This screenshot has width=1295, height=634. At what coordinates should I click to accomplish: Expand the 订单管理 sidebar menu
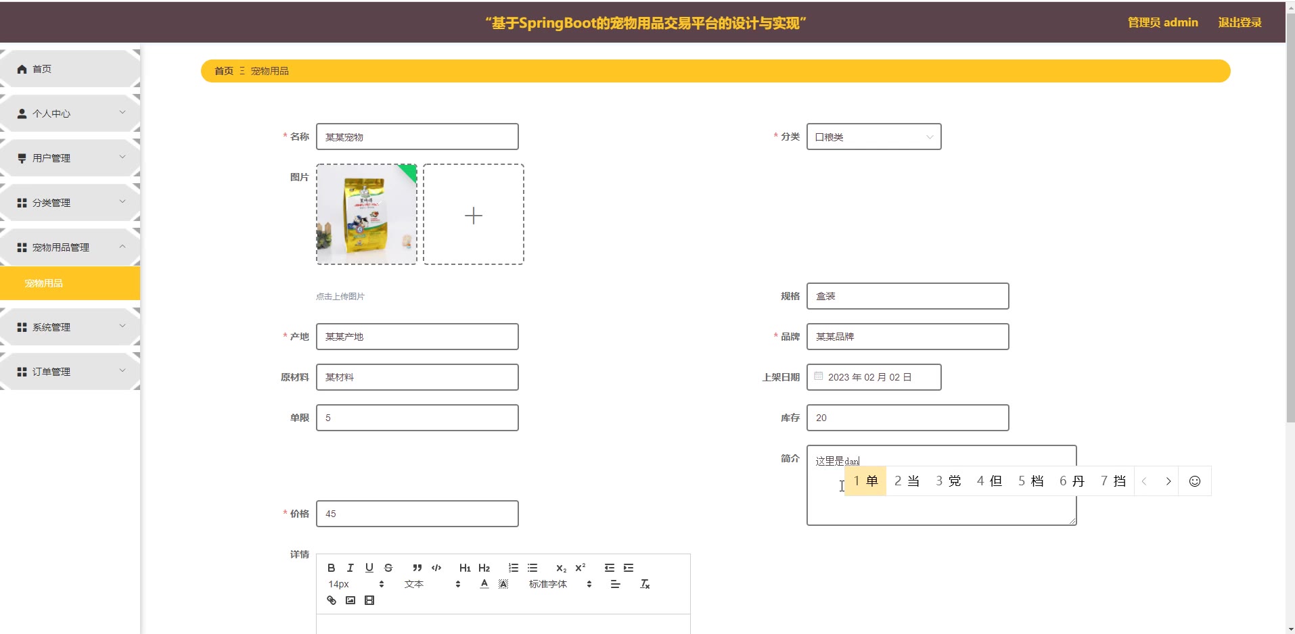70,372
